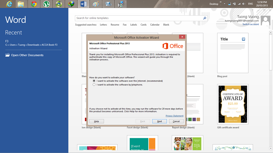Viewport: 273px width, 153px height.
Task: Click the ENG language indicator
Action: click(250, 4)
